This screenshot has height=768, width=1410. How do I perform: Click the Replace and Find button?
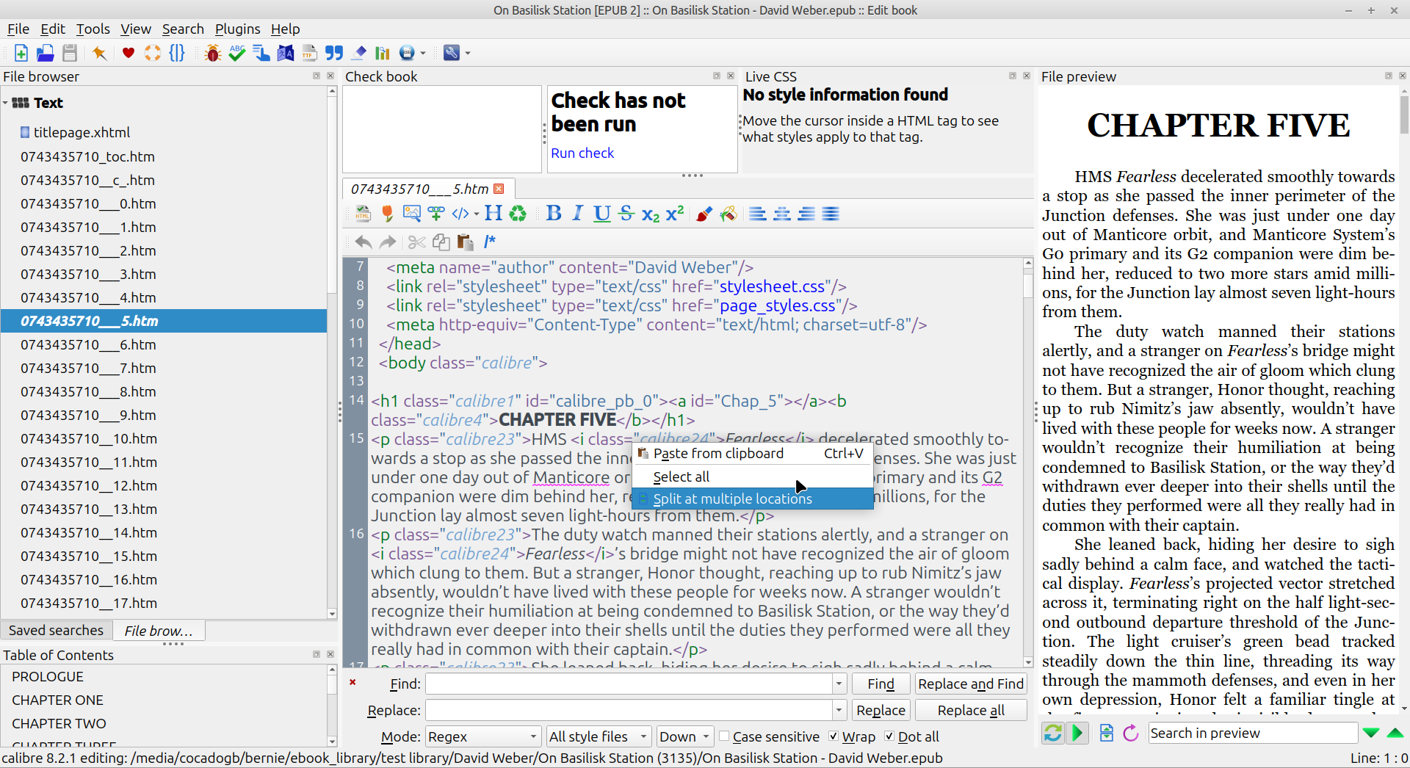pyautogui.click(x=971, y=684)
